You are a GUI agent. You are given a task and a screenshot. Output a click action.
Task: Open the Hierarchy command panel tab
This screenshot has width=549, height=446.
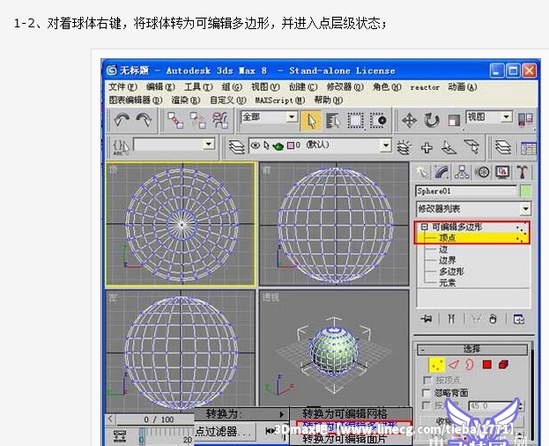pos(462,172)
